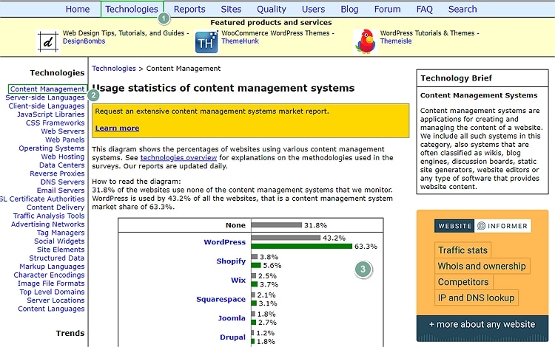Open SSL Certificate Authorities sidebar link
The height and width of the screenshot is (347, 555).
42,199
